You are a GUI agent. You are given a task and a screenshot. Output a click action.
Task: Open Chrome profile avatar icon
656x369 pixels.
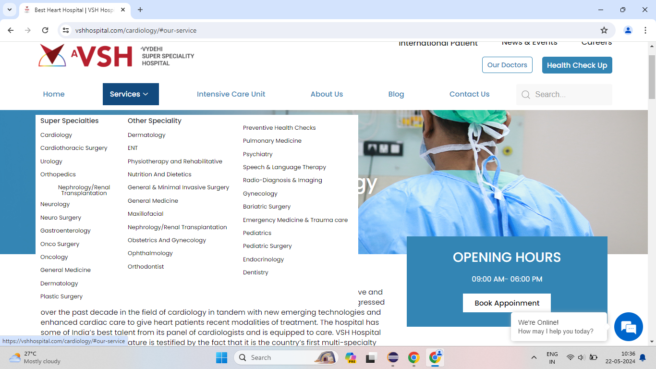pos(628,30)
